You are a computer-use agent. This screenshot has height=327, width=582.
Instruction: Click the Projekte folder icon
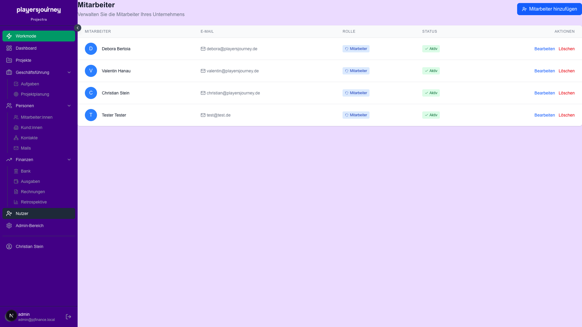pos(9,60)
